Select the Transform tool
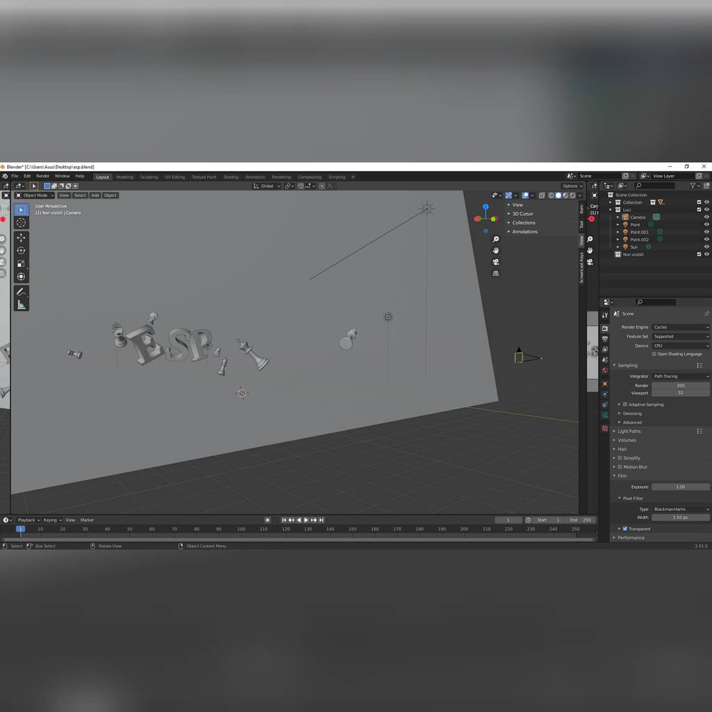The width and height of the screenshot is (712, 712). click(x=21, y=276)
